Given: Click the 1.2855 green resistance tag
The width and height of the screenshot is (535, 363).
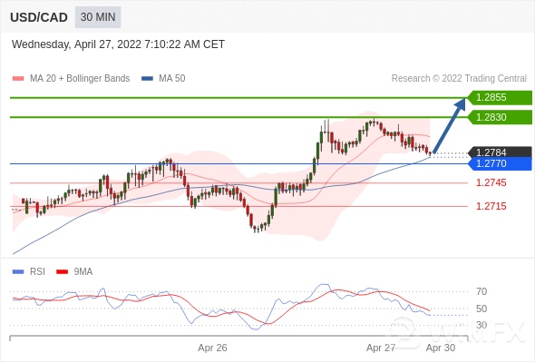Looking at the screenshot, I should 500,98.
